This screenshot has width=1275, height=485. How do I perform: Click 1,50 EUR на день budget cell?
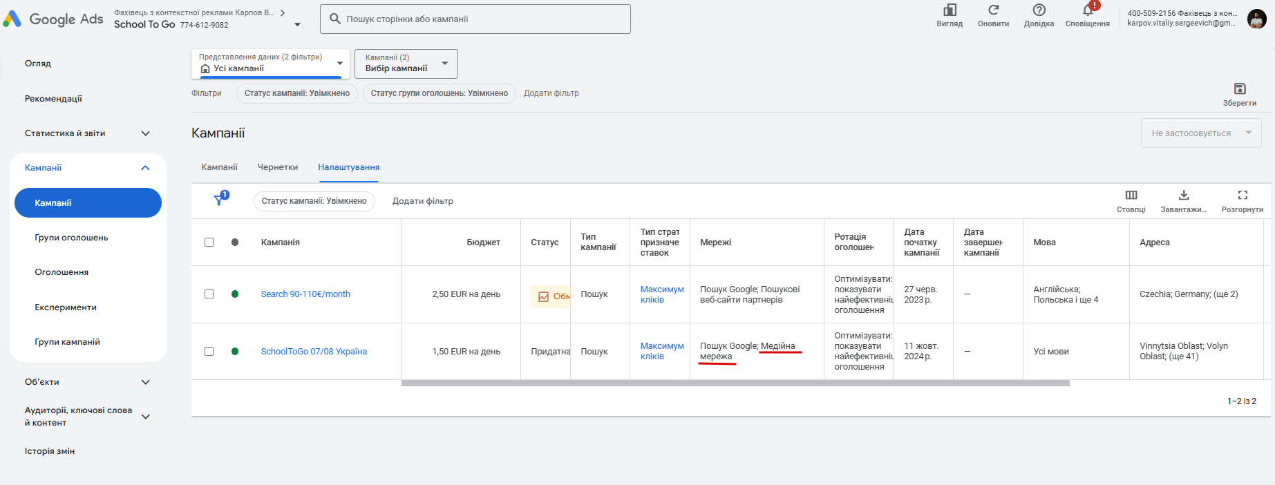466,352
